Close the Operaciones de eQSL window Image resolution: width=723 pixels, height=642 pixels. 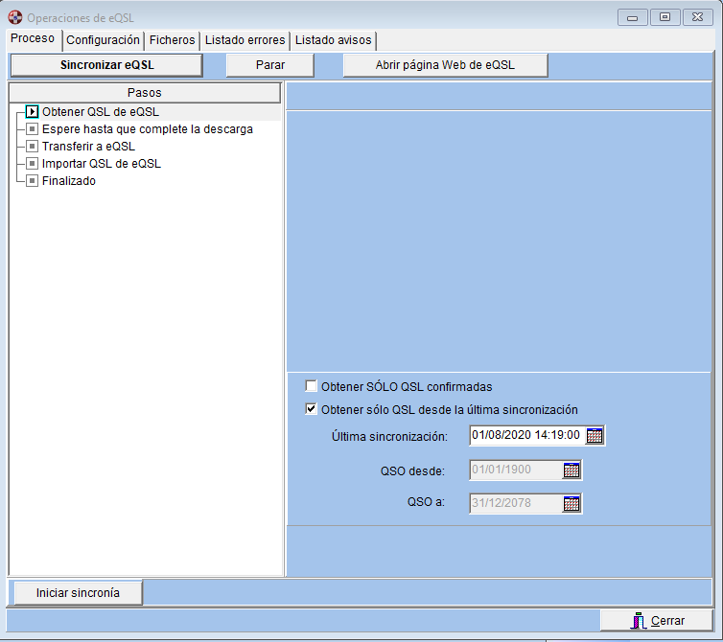[x=698, y=17]
